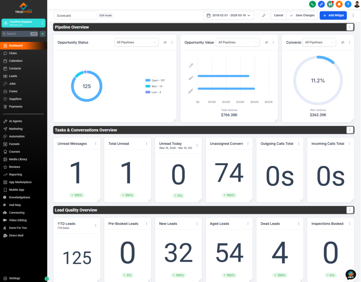The image size is (361, 282).
Task: Collapse the sidebar with green chevron
Action: (47, 278)
